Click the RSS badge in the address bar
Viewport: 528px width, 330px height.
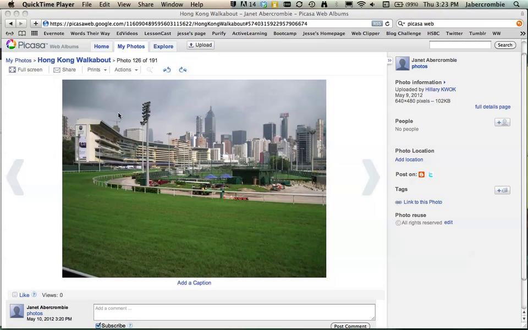377,24
